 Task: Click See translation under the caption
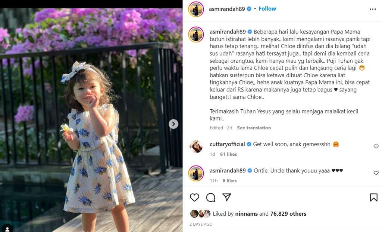point(254,128)
